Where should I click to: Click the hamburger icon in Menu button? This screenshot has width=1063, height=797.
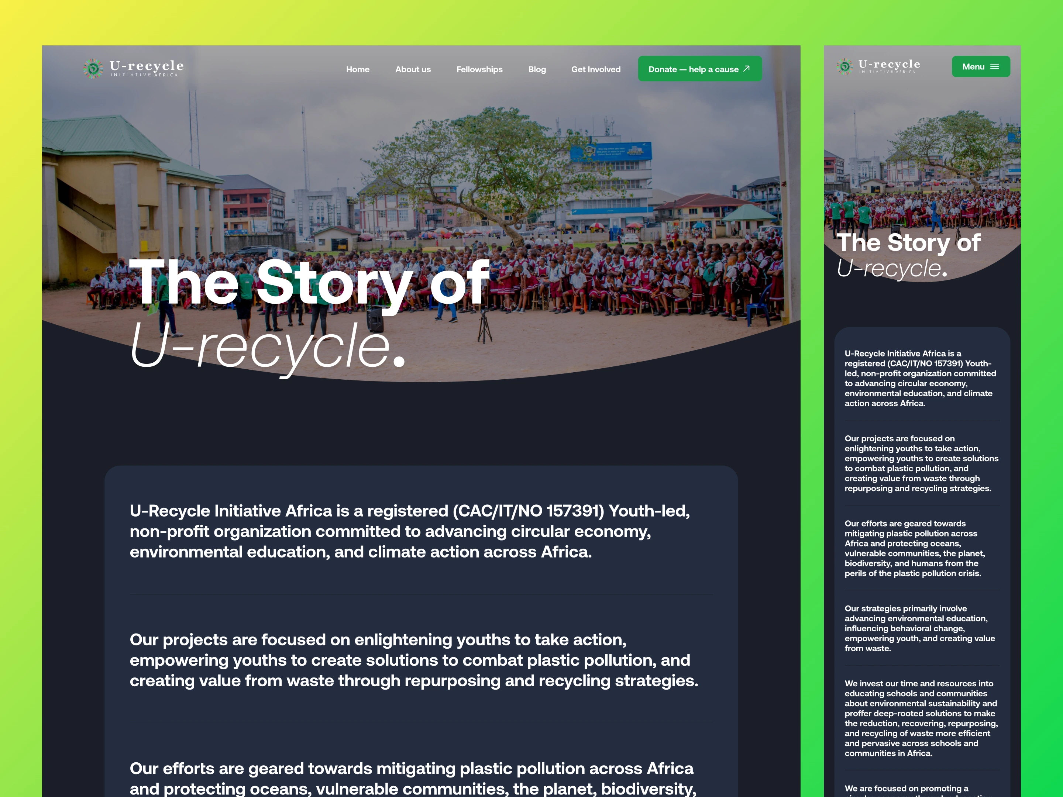[995, 67]
